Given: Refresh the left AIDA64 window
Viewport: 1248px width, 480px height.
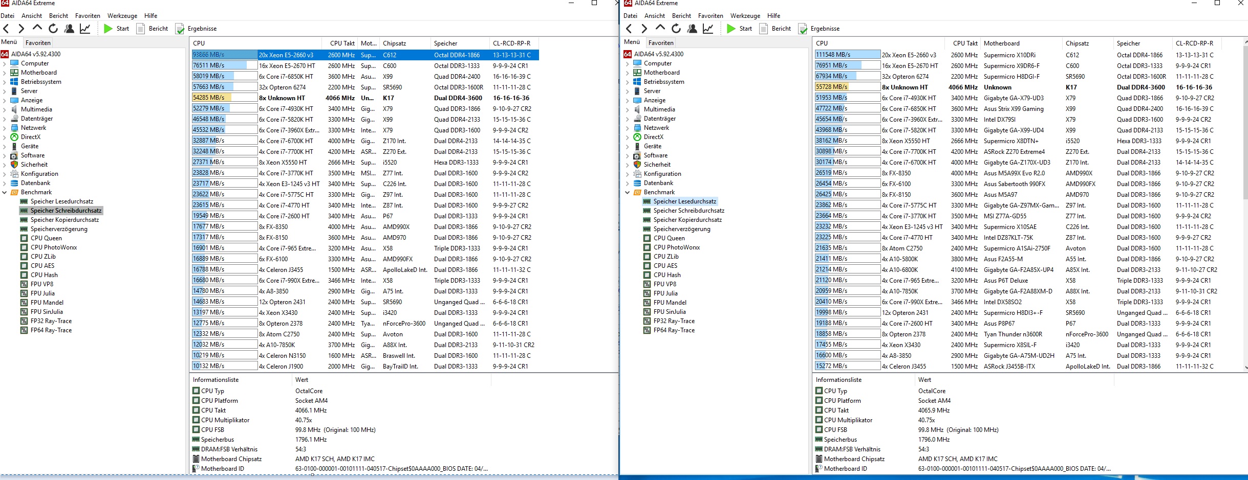Looking at the screenshot, I should [53, 29].
